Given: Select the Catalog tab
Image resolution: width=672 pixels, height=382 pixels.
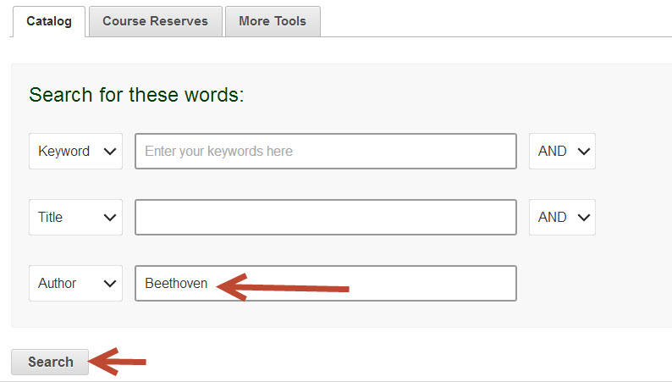Looking at the screenshot, I should 48,21.
